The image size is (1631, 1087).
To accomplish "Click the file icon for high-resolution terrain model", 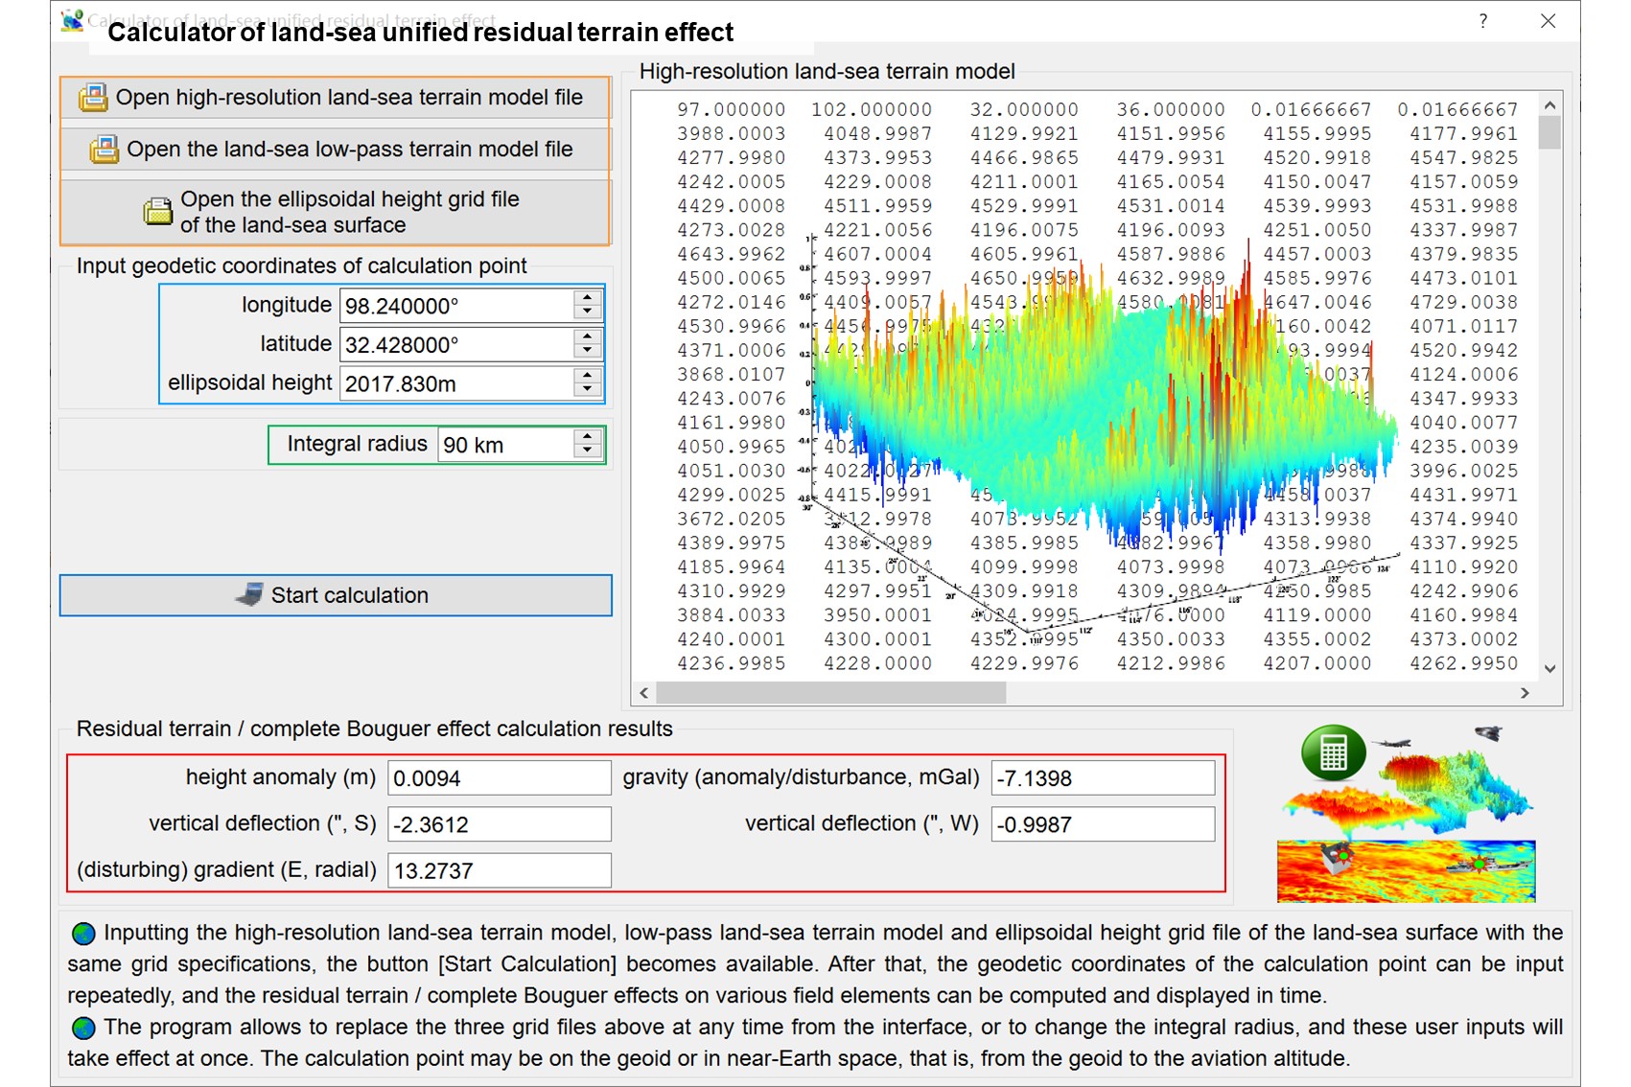I will pos(93,98).
